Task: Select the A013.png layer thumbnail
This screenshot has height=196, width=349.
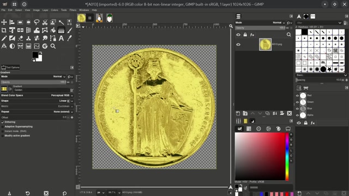Action: click(x=265, y=44)
